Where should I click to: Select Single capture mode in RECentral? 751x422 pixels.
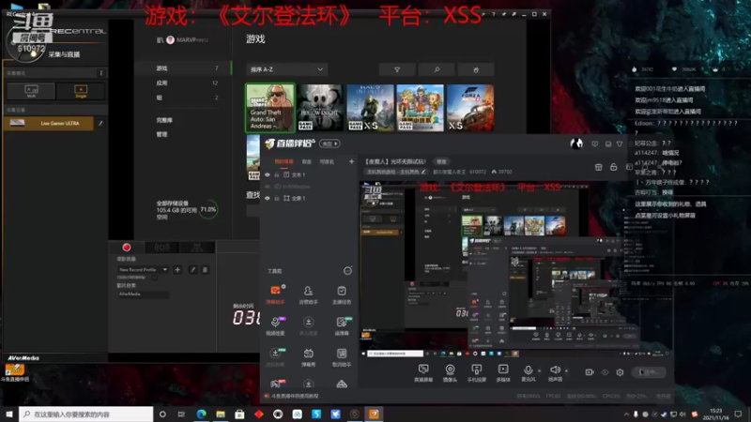[81, 91]
